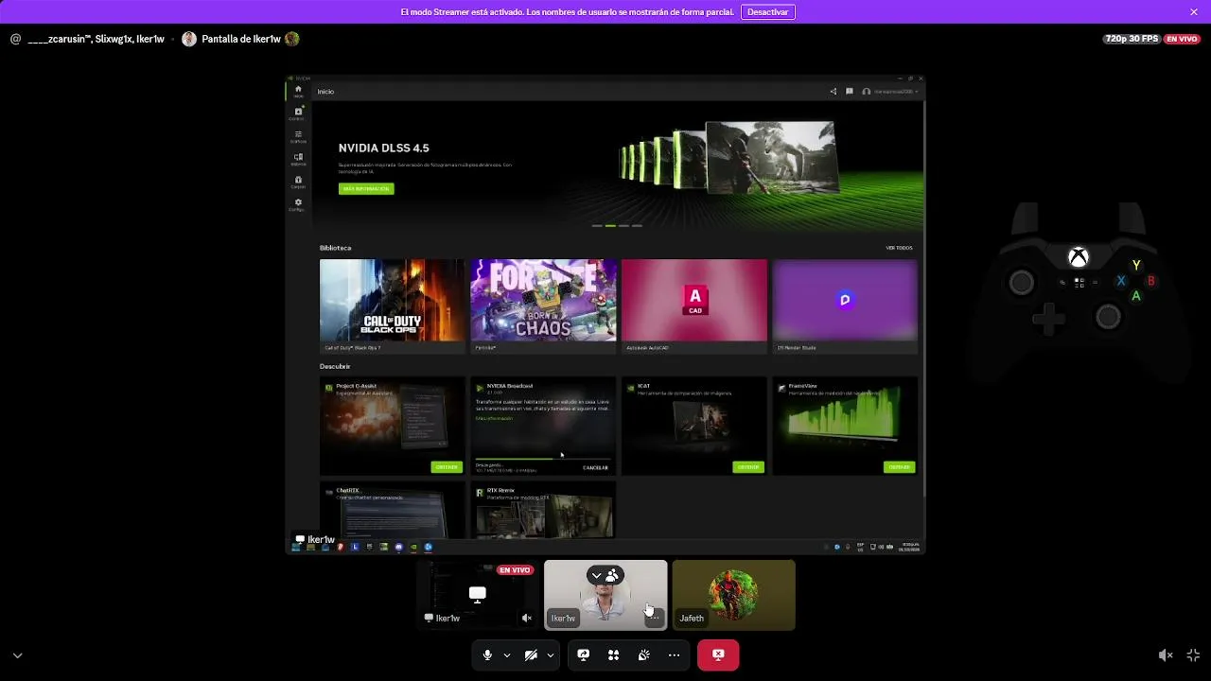Cancel the NVIDIA Broadcast download

[595, 467]
